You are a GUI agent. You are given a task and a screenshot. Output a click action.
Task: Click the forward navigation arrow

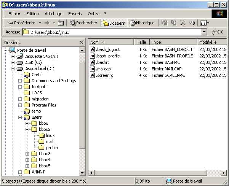(47, 23)
